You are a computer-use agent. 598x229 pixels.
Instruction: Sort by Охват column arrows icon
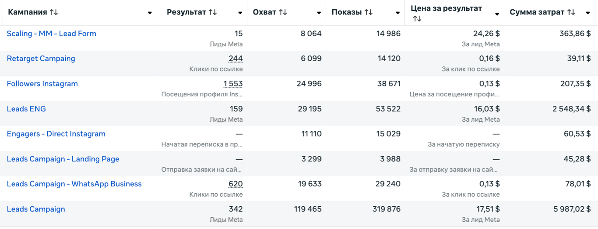[x=283, y=12]
